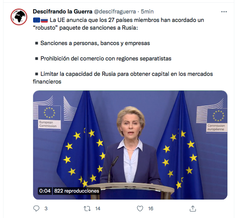Click the 0:04 video duration badge
Viewport: 237px width, 218px height.
point(45,191)
